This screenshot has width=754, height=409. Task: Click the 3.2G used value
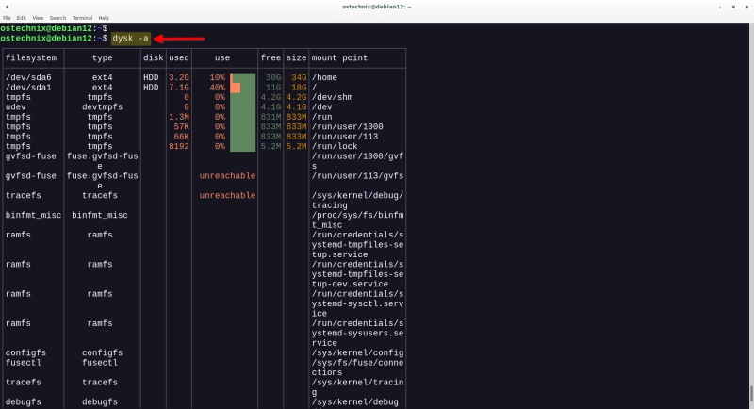point(179,77)
